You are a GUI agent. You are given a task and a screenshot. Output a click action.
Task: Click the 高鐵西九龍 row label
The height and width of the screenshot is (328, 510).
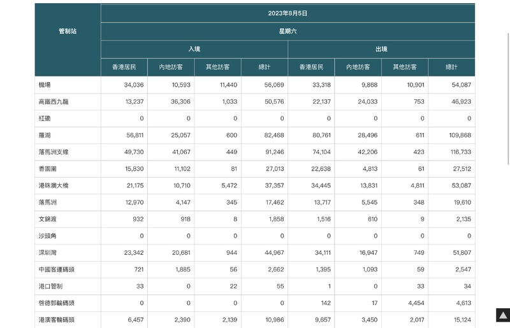tap(54, 102)
